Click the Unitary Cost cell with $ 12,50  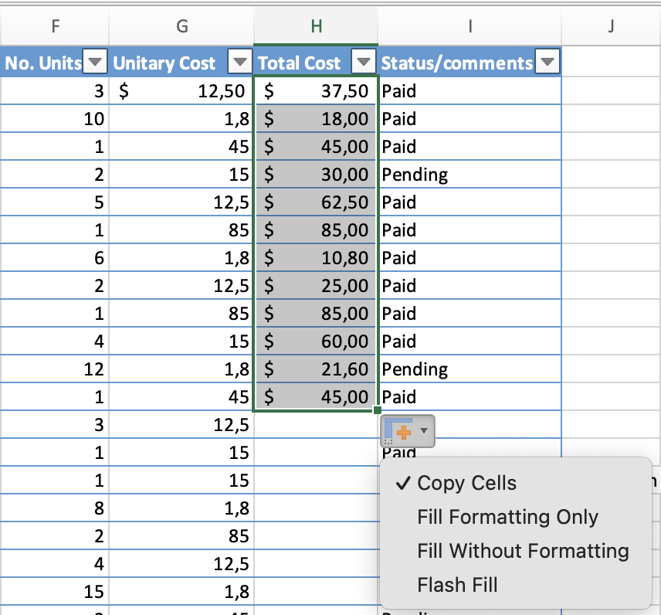click(x=181, y=91)
